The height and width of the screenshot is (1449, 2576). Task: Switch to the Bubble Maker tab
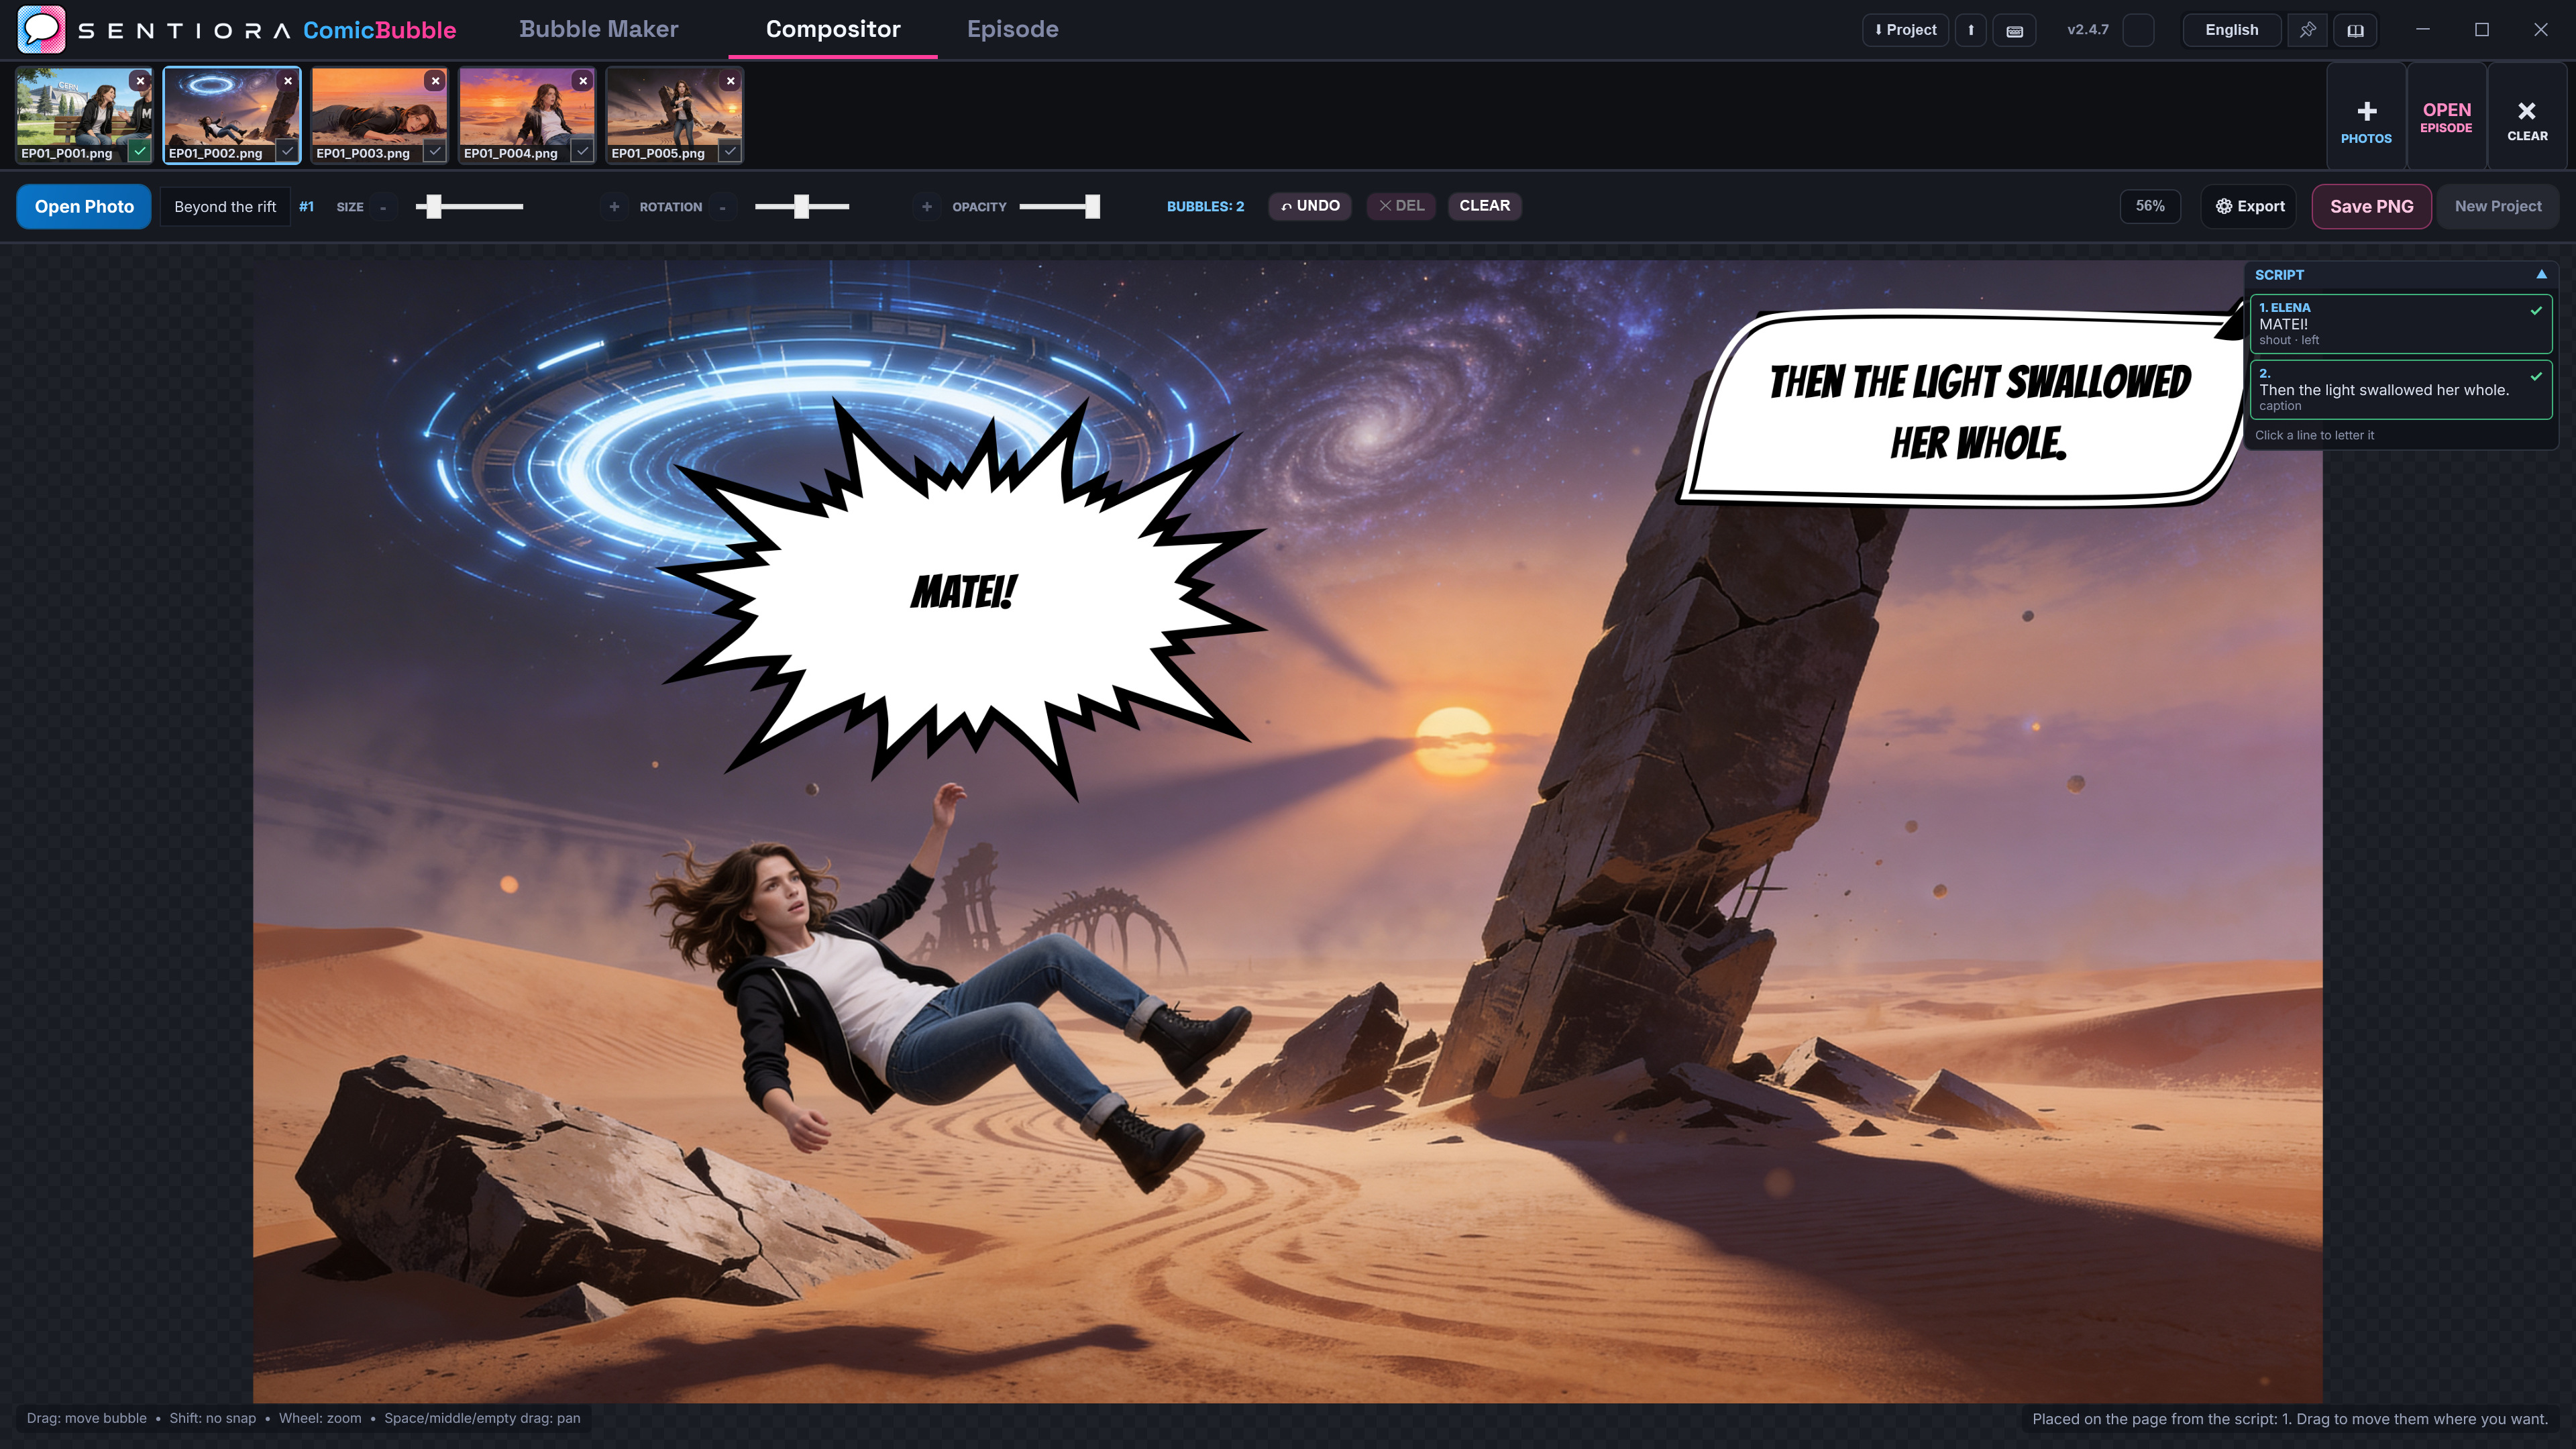[598, 29]
